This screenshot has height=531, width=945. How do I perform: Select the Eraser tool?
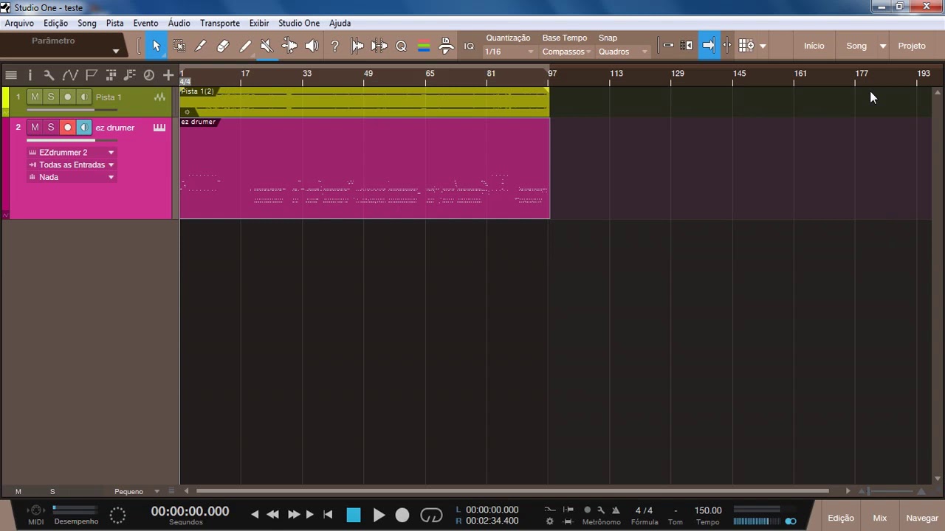click(x=223, y=46)
